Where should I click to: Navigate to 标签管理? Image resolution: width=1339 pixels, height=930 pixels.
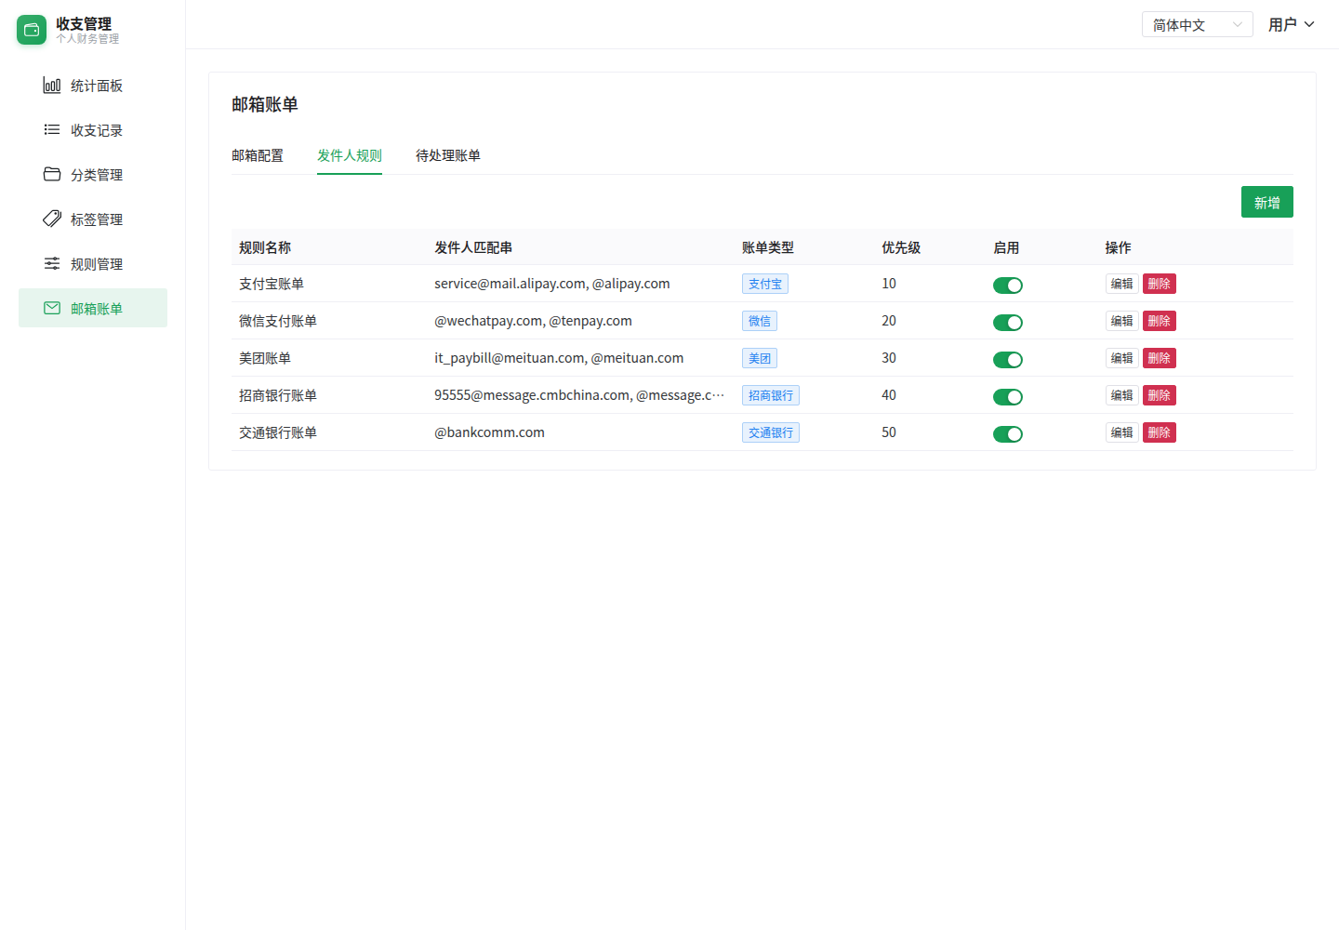(x=93, y=219)
